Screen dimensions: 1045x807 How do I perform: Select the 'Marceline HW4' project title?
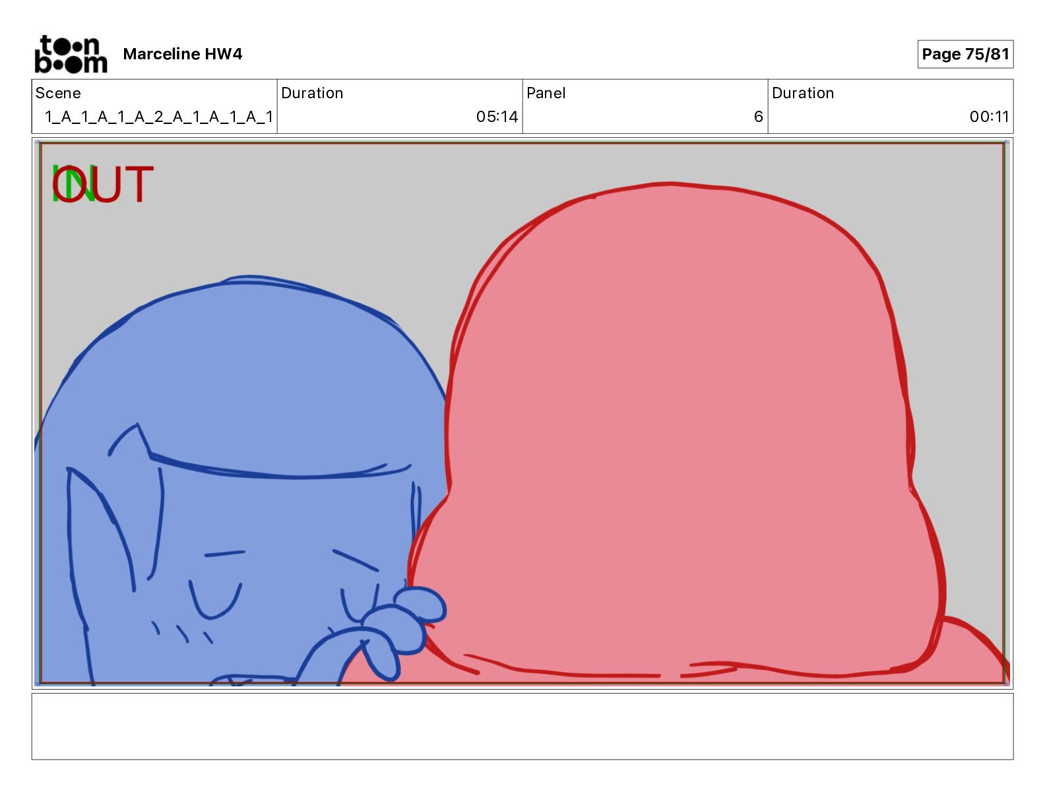(x=183, y=54)
